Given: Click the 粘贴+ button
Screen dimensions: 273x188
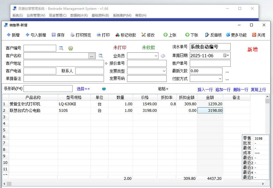Looking at the screenshot, I should click(x=163, y=89).
